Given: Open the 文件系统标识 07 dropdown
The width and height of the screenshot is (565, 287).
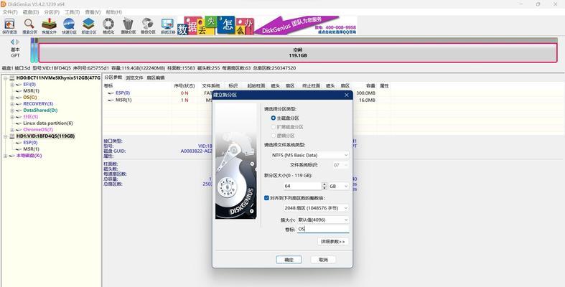Looking at the screenshot, I should click(x=340, y=165).
